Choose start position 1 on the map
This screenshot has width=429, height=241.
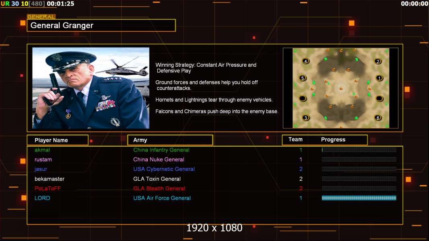click(379, 78)
